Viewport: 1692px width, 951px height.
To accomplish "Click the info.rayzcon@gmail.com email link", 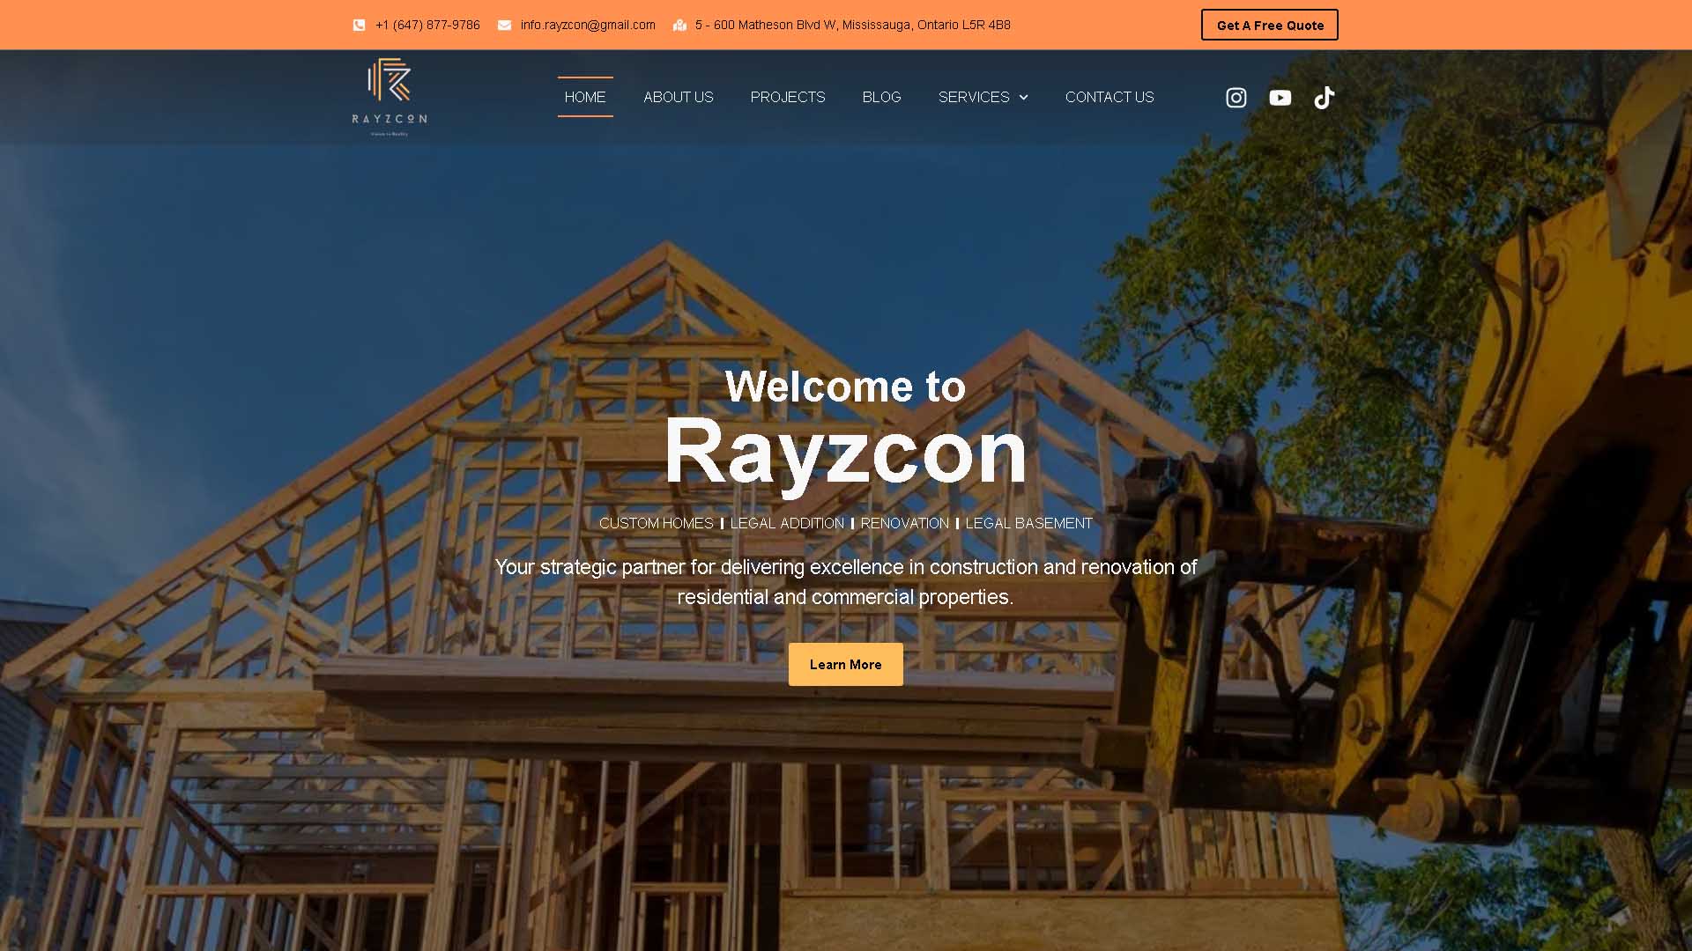I will point(587,25).
